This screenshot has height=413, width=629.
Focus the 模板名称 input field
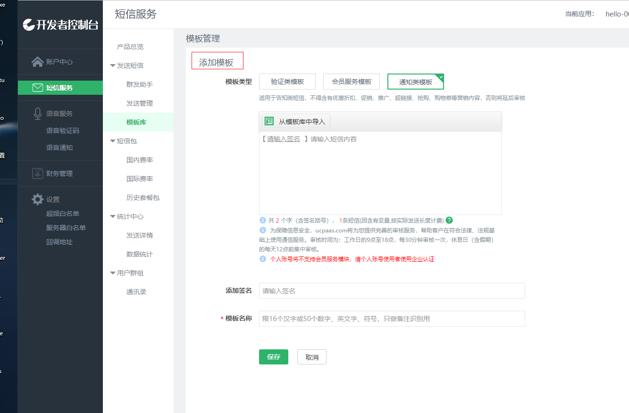tap(392, 319)
